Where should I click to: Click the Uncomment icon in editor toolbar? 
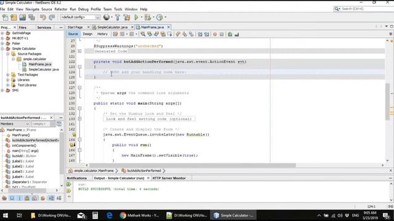236,34
